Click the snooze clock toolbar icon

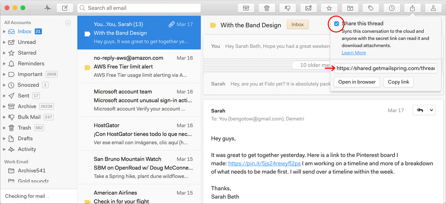point(391,8)
